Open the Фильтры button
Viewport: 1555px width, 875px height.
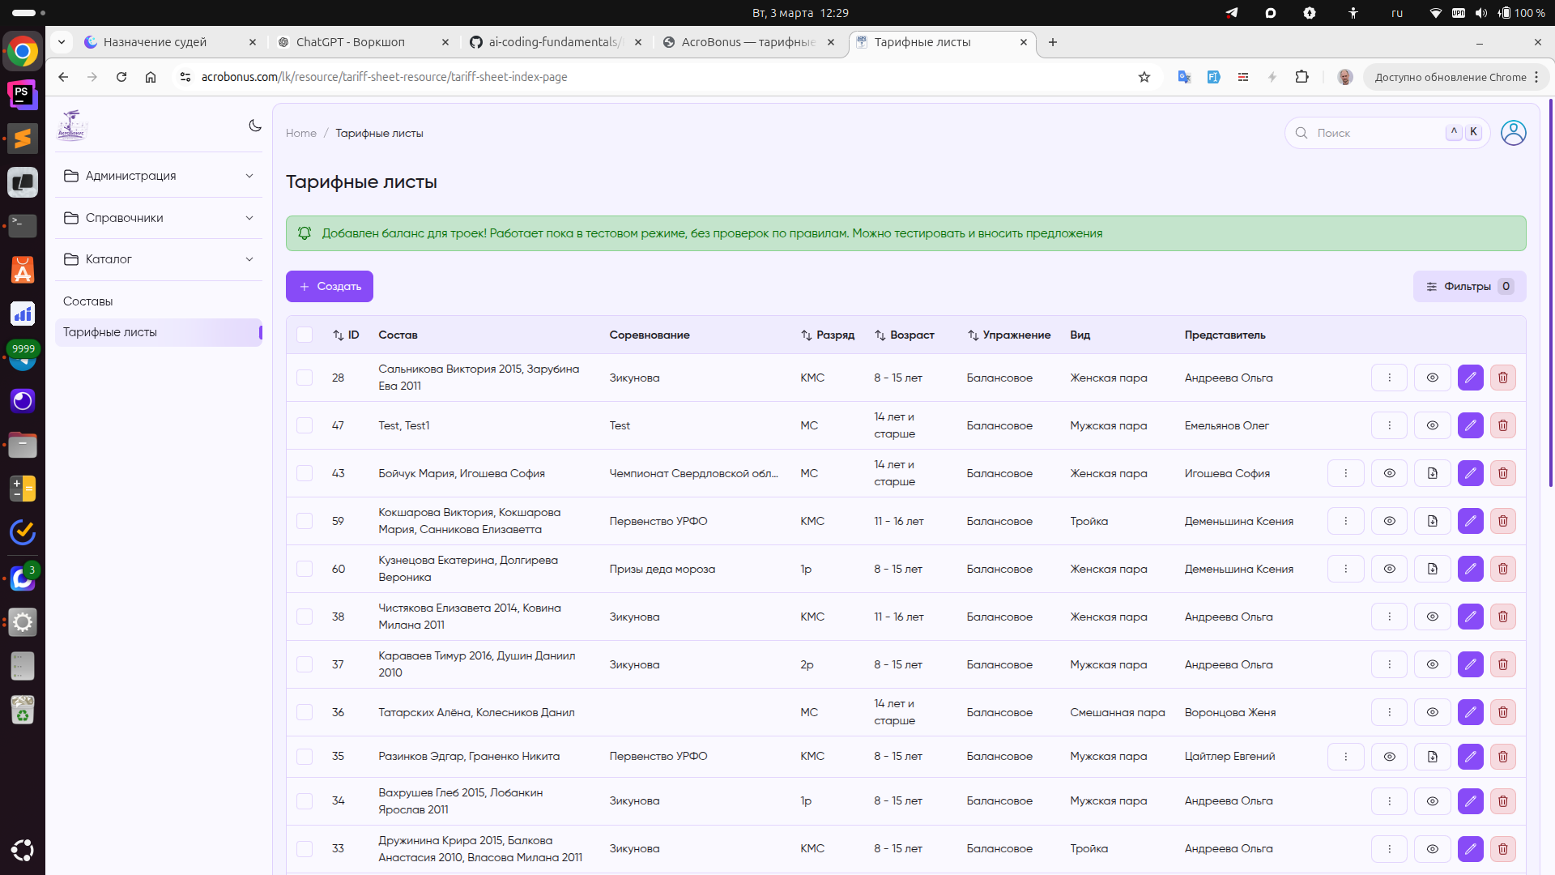point(1468,286)
